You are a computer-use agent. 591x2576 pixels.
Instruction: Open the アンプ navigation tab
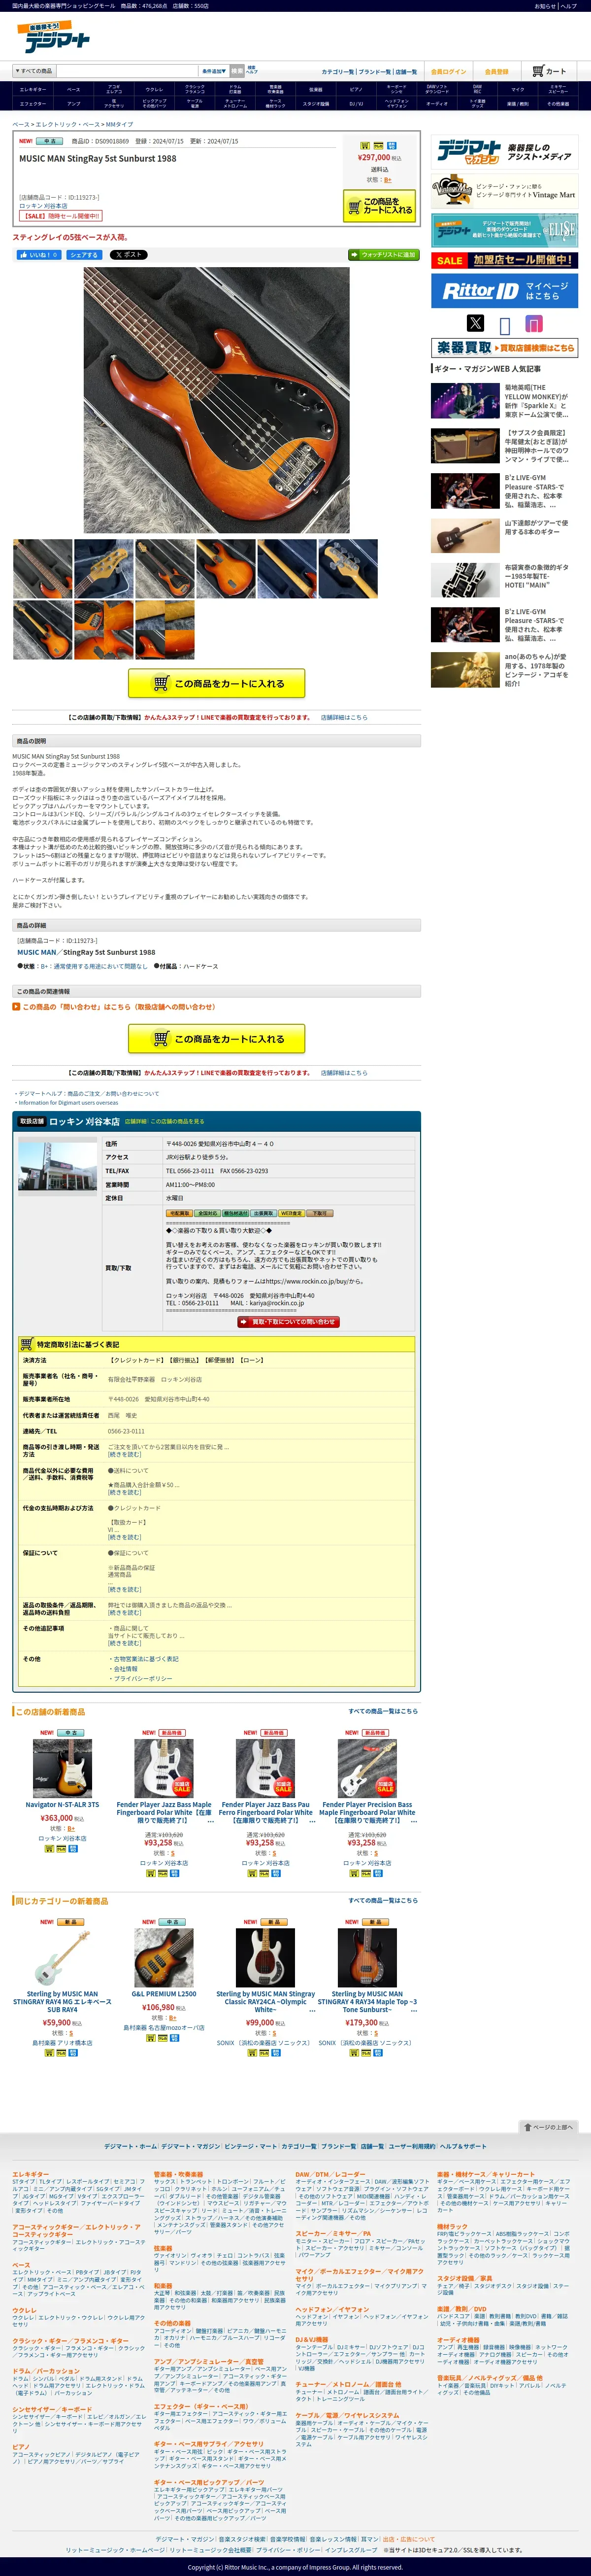(x=73, y=103)
